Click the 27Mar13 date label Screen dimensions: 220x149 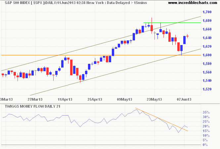[x=35, y=99]
